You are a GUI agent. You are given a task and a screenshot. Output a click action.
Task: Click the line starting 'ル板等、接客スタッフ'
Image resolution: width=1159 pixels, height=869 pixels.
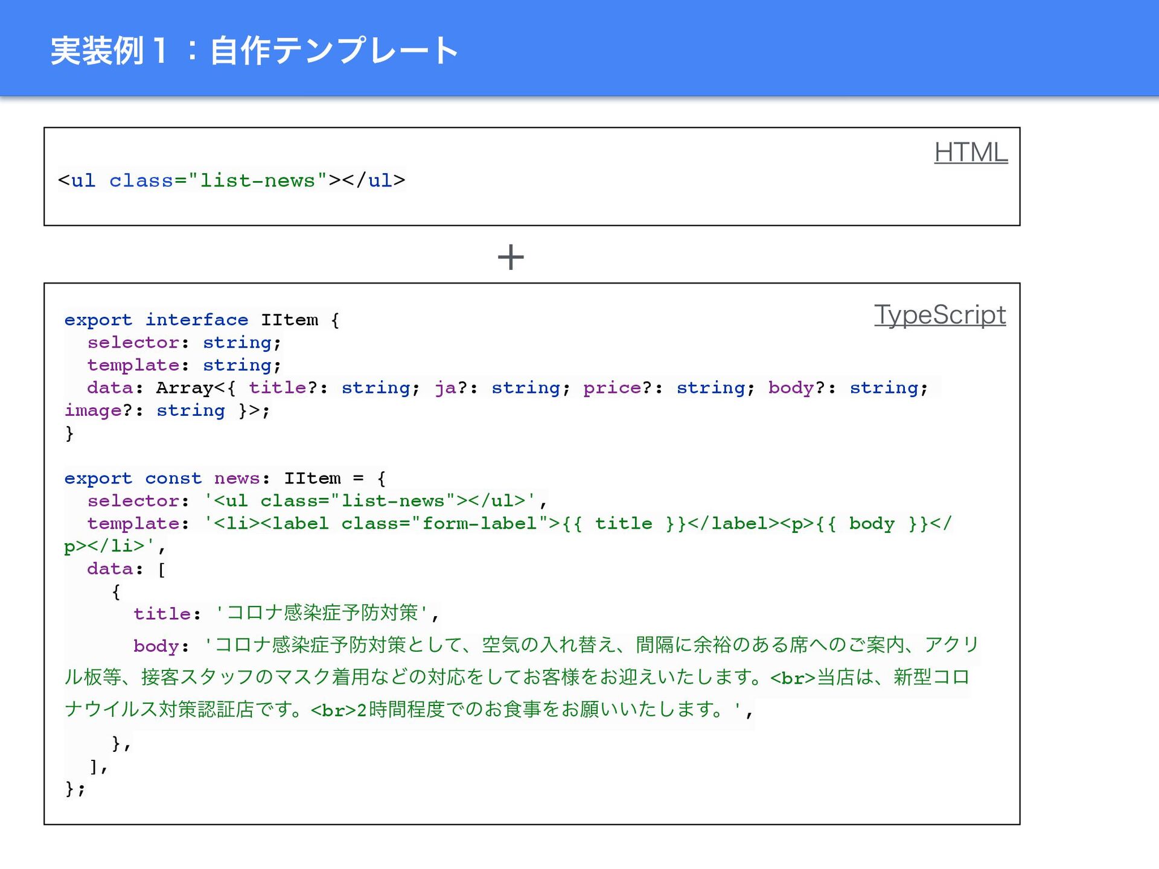[517, 677]
